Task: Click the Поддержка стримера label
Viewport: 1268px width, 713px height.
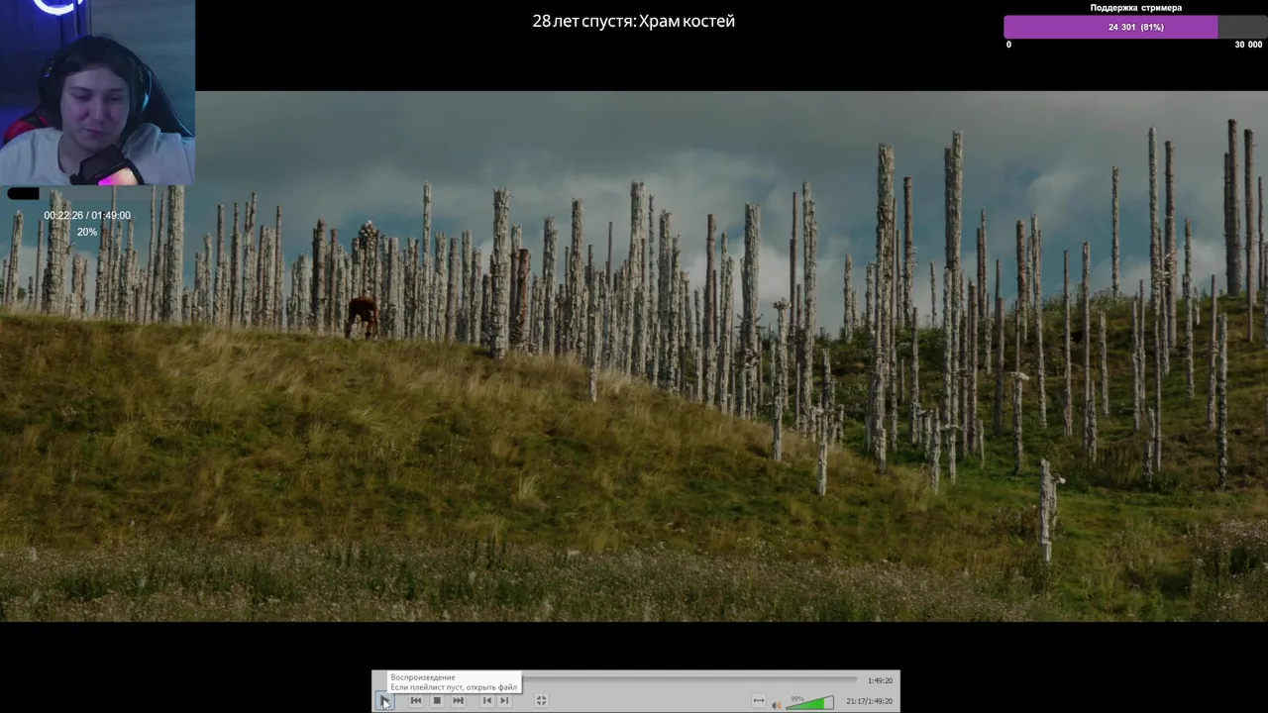Action: pos(1136,8)
